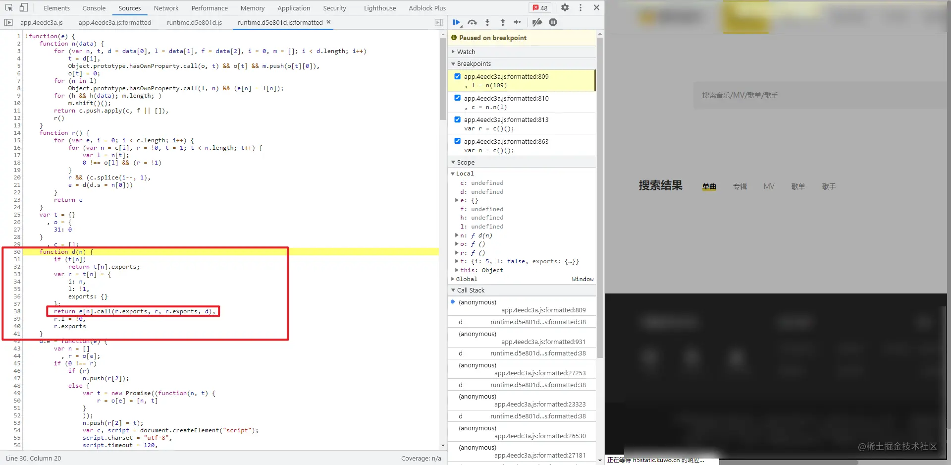Select the MV results tab on webpage
The width and height of the screenshot is (951, 465).
click(x=769, y=186)
